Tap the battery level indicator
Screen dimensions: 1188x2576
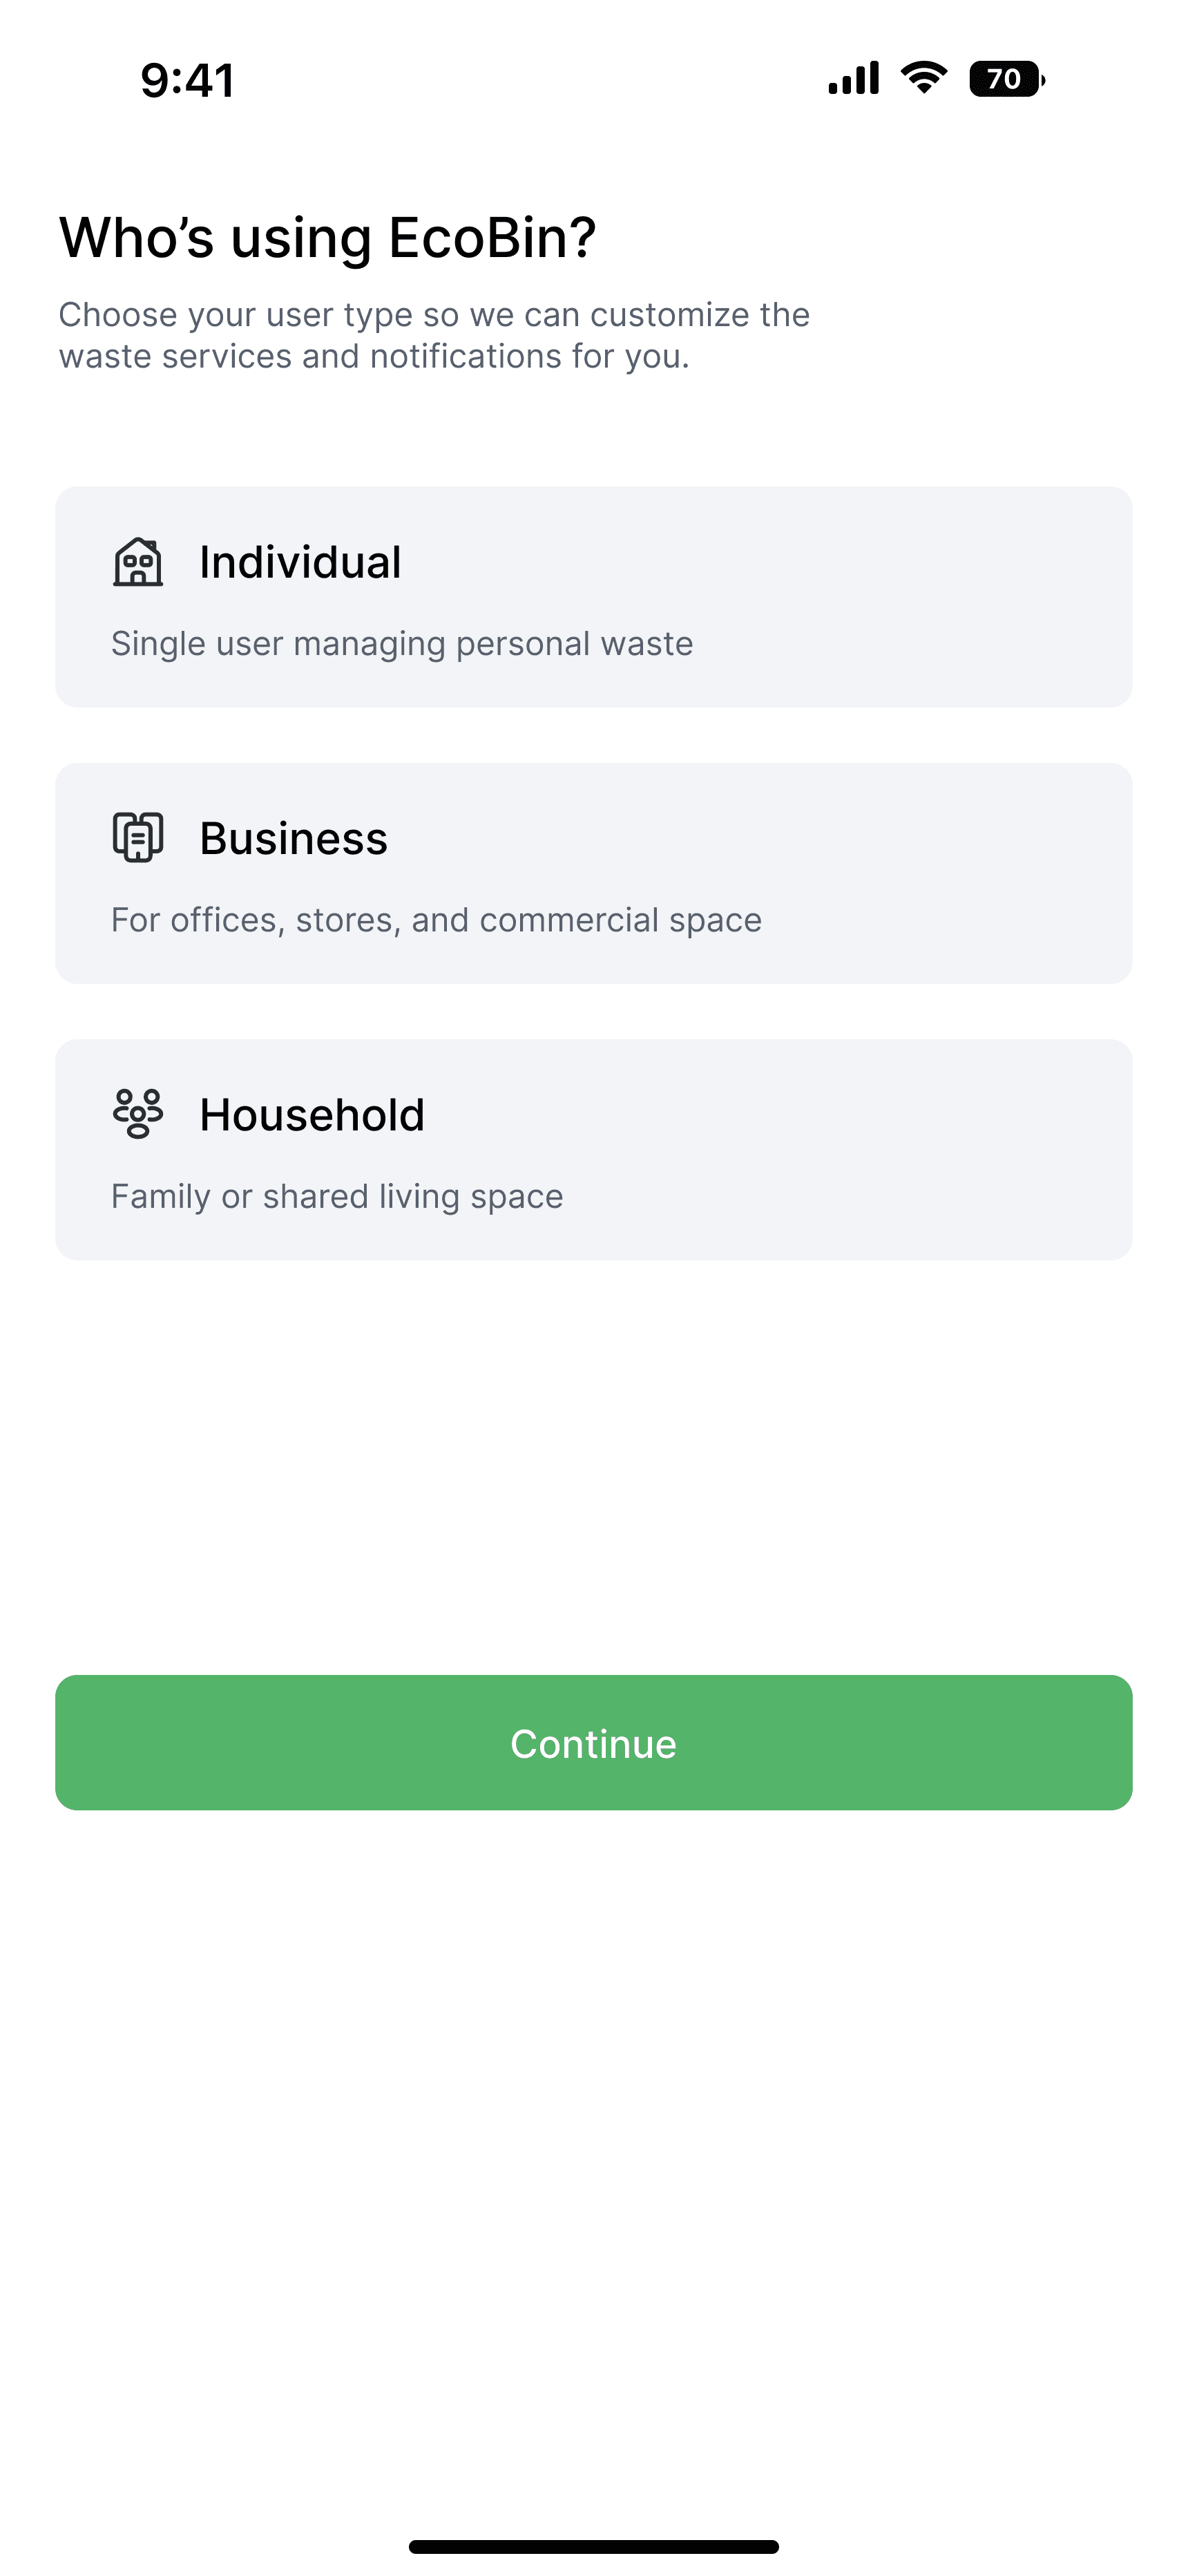click(x=1006, y=78)
